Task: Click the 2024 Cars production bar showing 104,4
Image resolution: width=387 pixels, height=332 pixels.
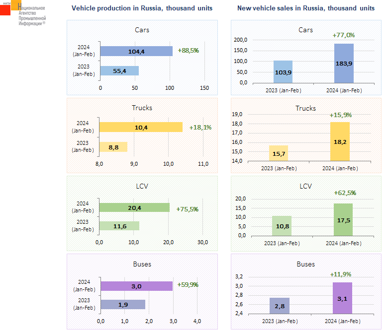Action: pyautogui.click(x=136, y=51)
